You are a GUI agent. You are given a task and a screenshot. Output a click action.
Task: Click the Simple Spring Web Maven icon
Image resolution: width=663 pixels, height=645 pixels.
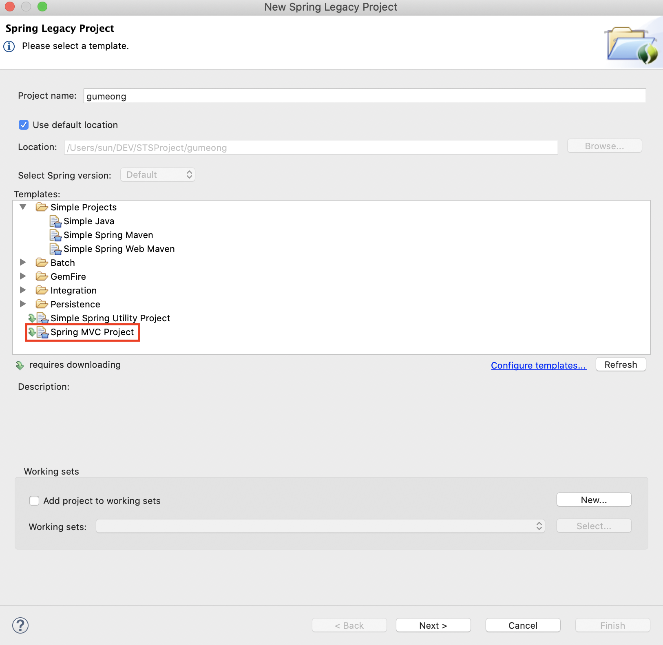coord(55,249)
